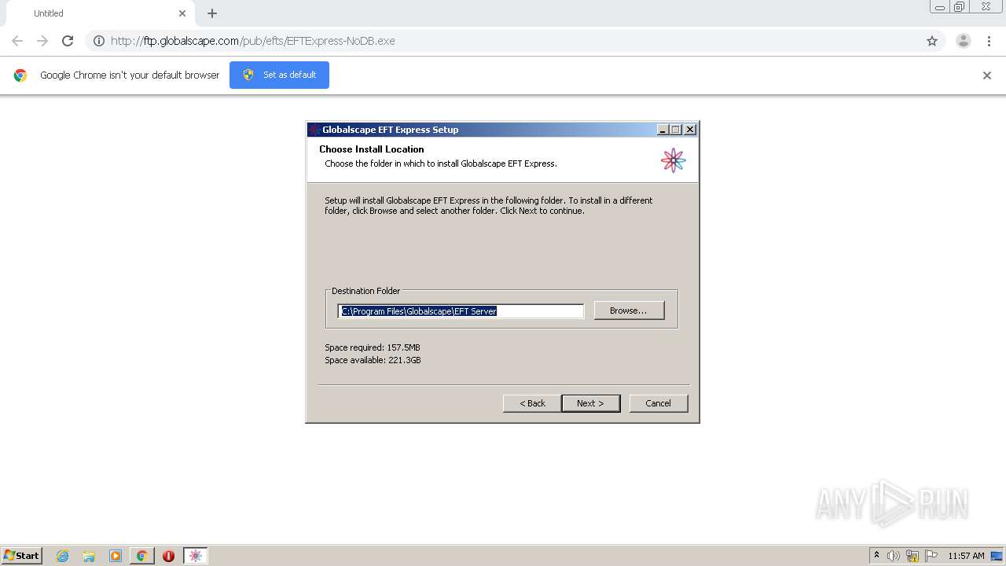The width and height of the screenshot is (1006, 566).
Task: Restore down the Chrome browser window
Action: point(960,7)
